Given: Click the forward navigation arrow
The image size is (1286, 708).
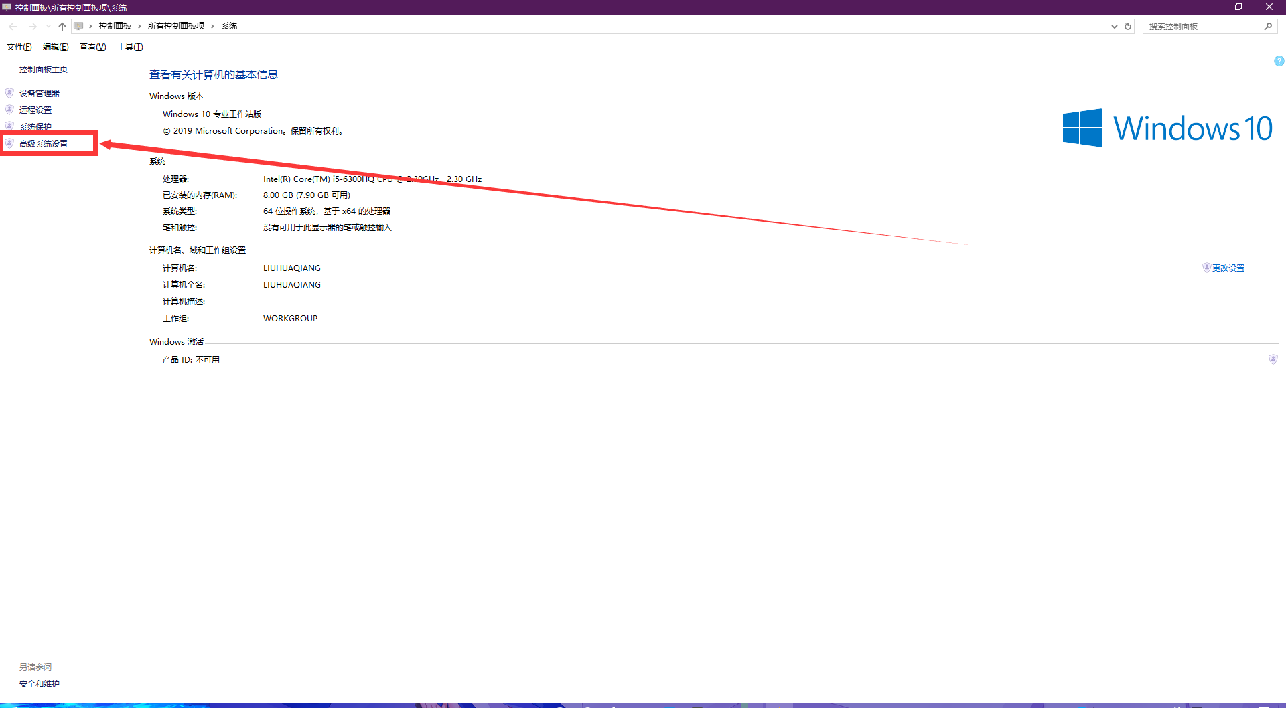Looking at the screenshot, I should pyautogui.click(x=32, y=27).
